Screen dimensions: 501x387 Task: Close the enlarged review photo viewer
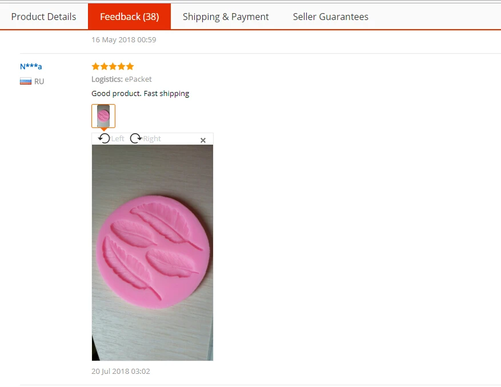tap(203, 140)
